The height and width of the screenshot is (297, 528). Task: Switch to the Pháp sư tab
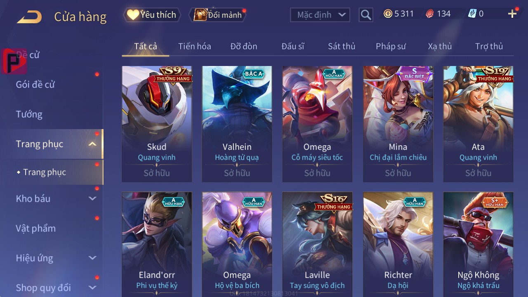point(391,46)
